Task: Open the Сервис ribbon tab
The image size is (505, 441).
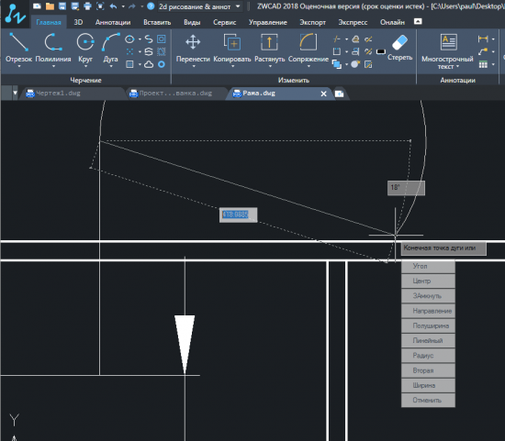Action: [224, 22]
